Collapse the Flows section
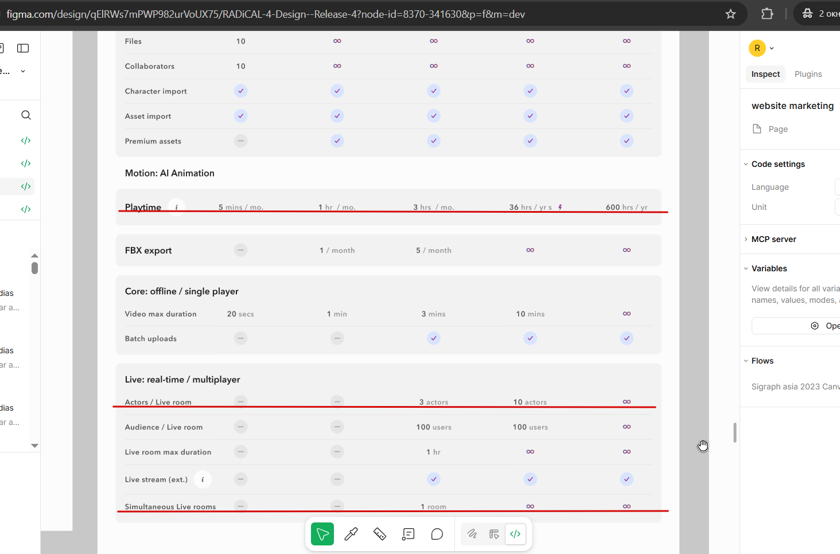This screenshot has height=554, width=840. (x=746, y=361)
